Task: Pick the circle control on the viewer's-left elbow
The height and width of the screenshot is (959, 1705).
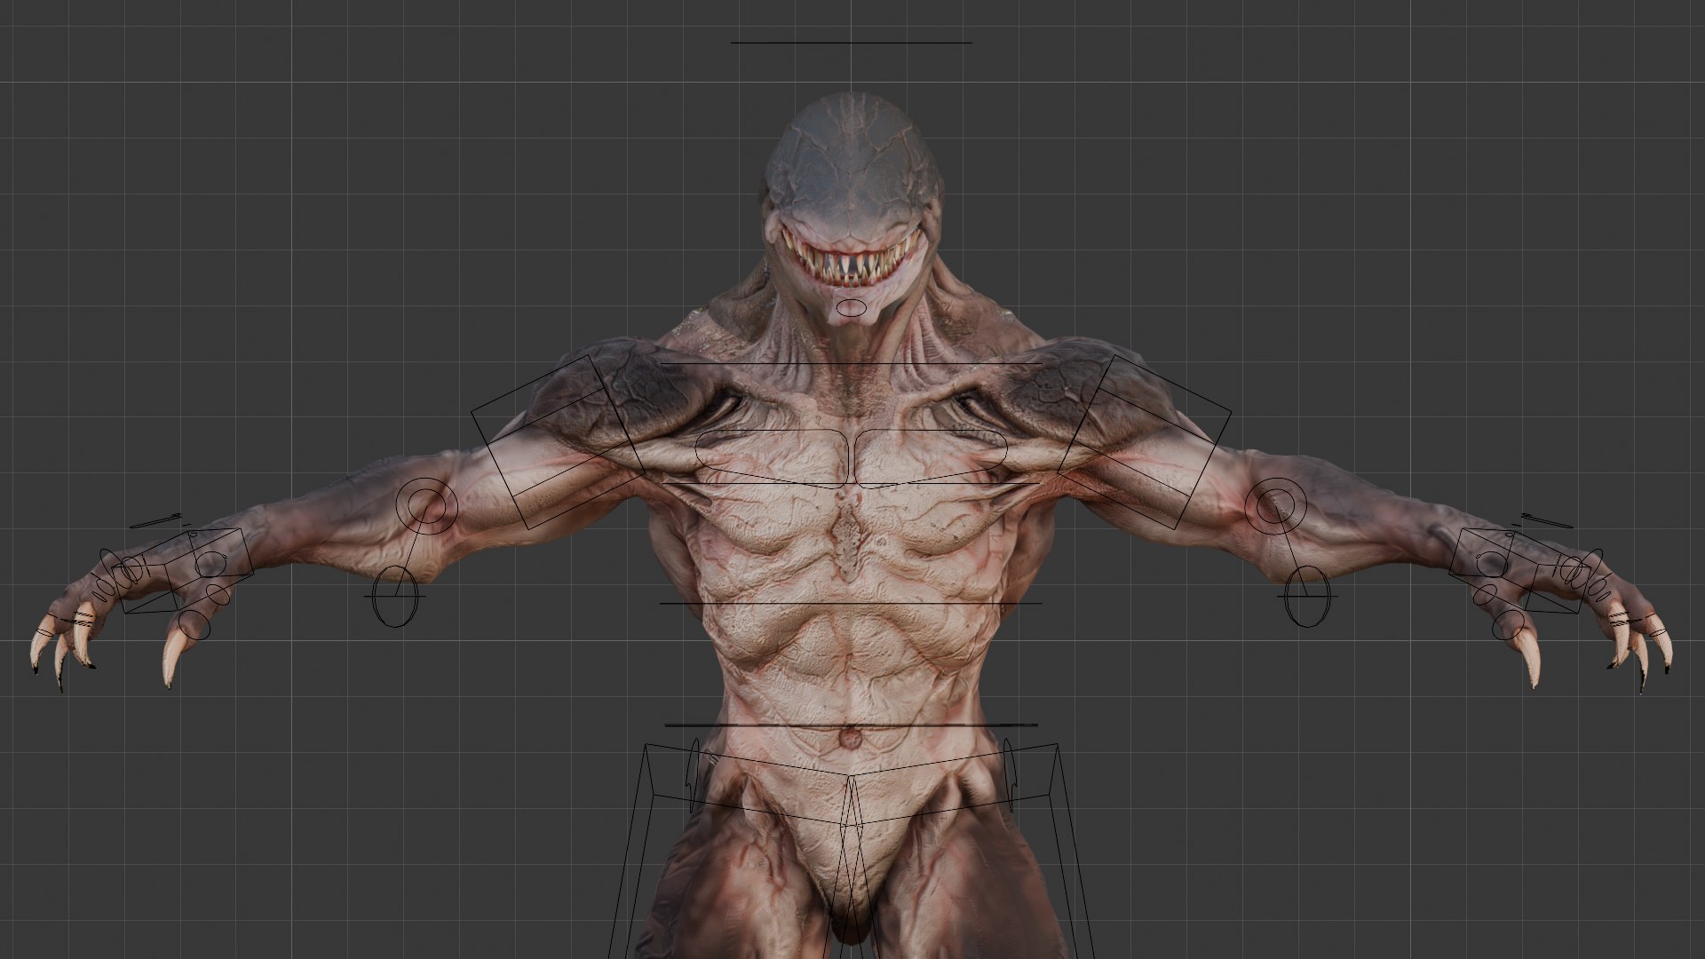Action: click(426, 506)
